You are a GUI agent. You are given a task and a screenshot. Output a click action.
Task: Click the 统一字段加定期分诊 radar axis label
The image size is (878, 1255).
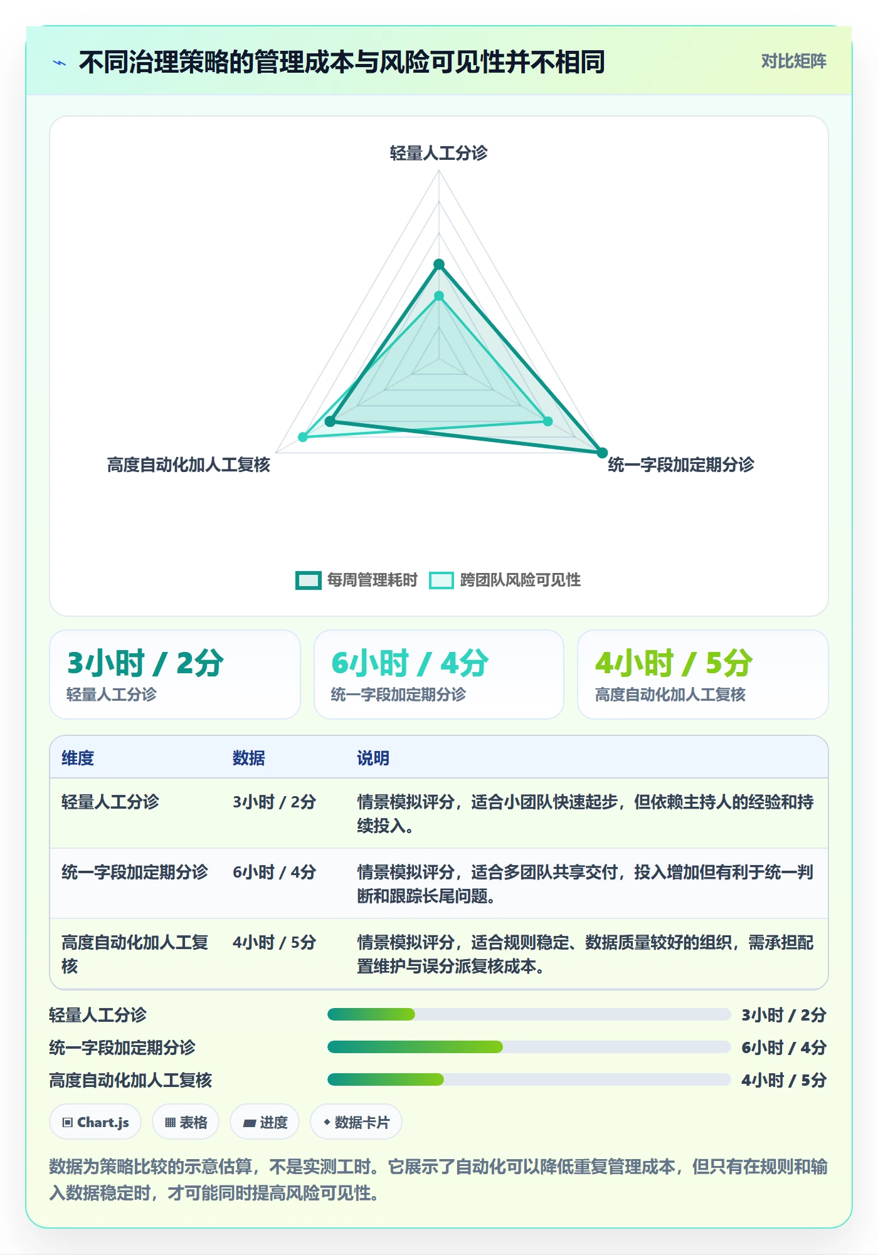click(681, 465)
